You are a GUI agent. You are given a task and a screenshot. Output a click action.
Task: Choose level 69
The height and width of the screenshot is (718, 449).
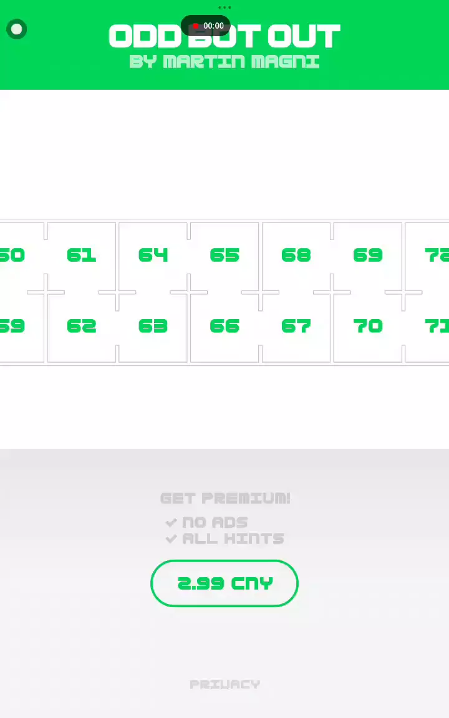coord(368,256)
